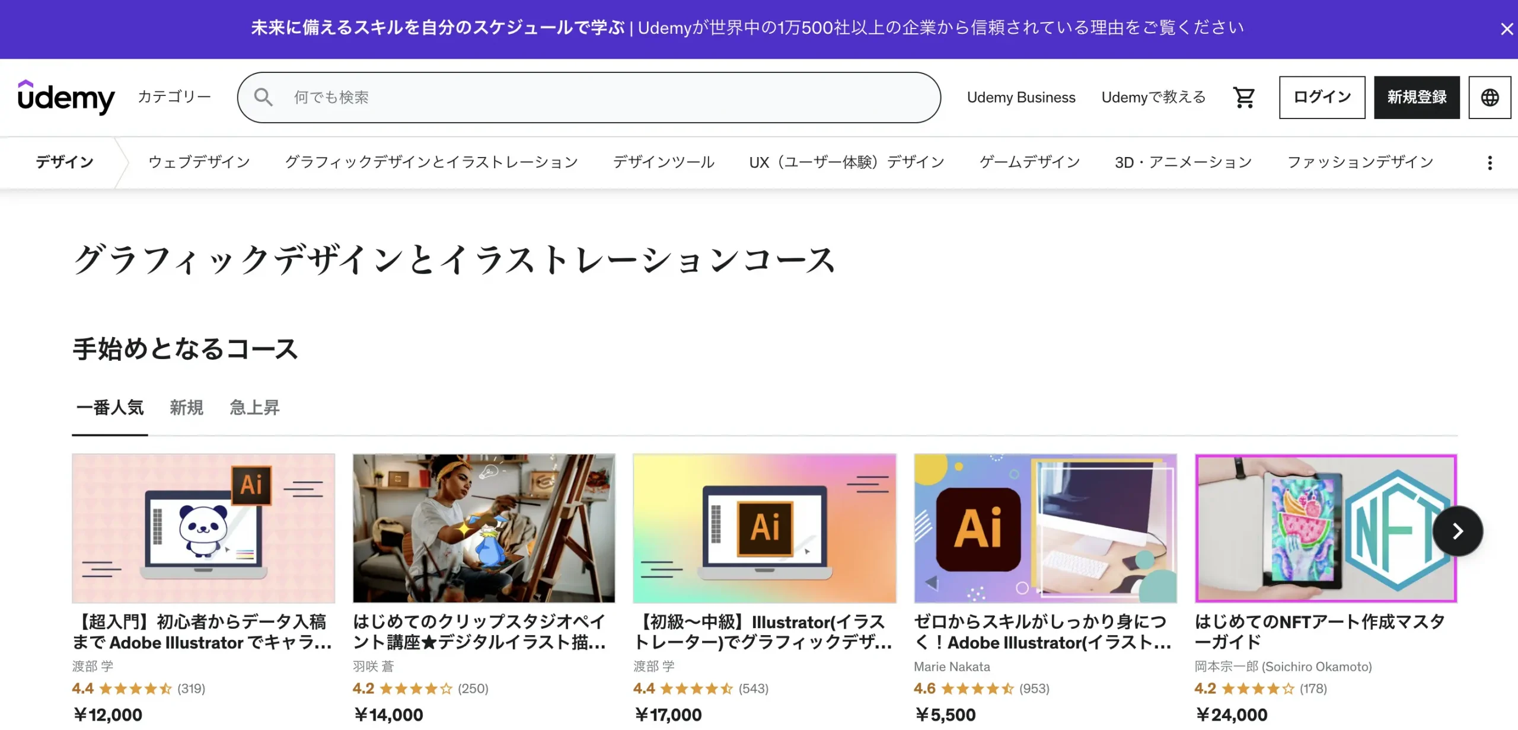
Task: Click the ¥14,000 price
Action: click(388, 715)
